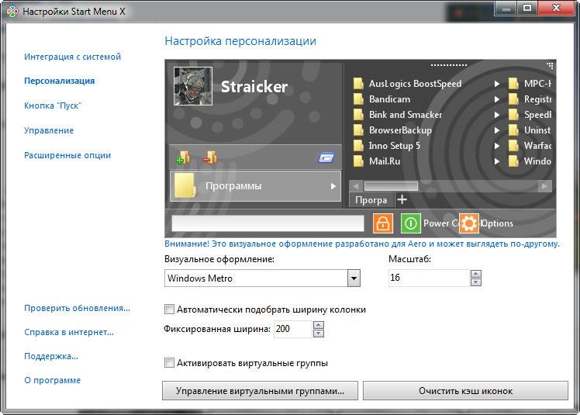Click the Bink and Smacker folder icon
580x415 pixels.
click(x=358, y=115)
